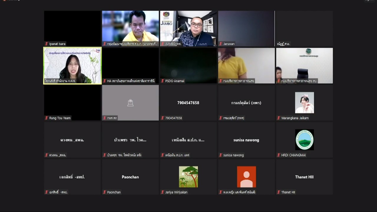Click muted mic icon beside Paonchan label
This screenshot has width=377, height=212.
[x=105, y=192]
